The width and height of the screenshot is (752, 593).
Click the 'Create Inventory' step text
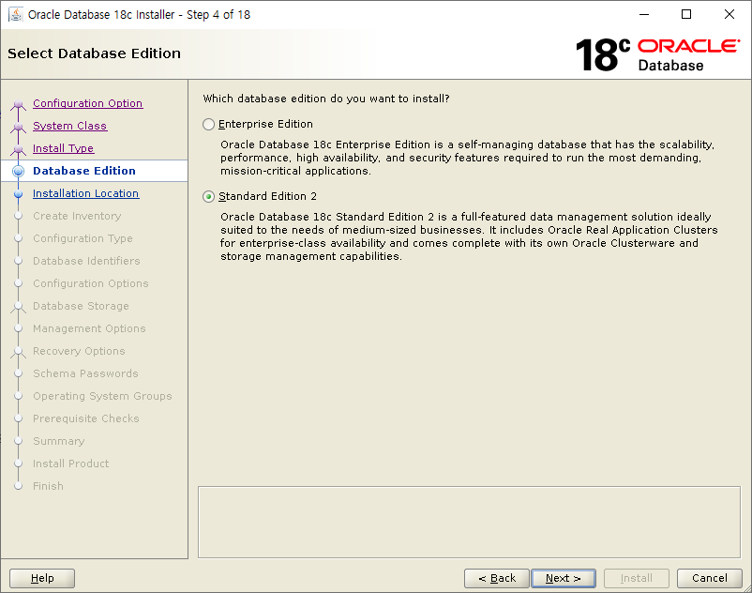[77, 216]
